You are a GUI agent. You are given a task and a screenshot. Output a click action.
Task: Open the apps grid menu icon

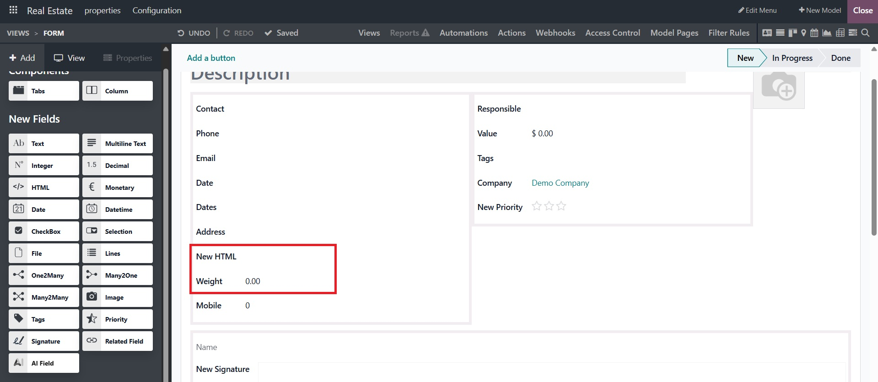click(13, 10)
